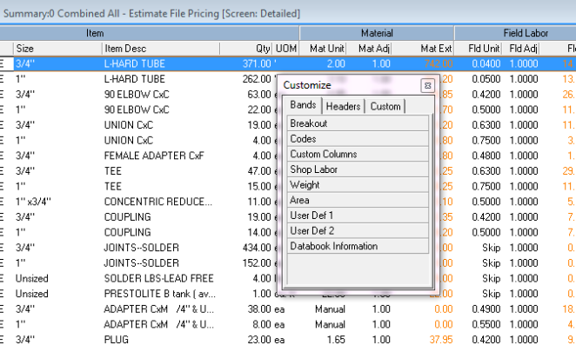
Task: Select the Codes band
Action: coord(358,139)
